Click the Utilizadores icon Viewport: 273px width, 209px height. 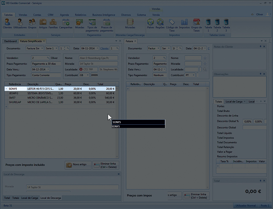[x=20, y=24]
